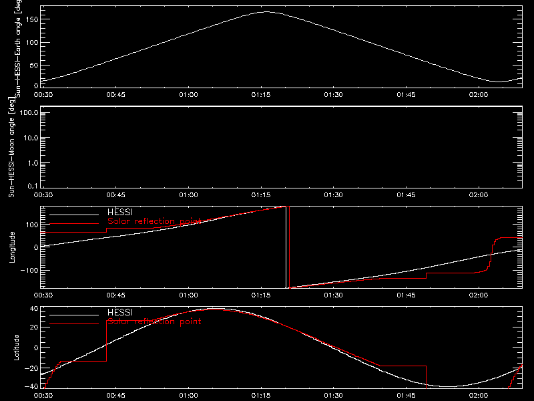Click the 00:45 time label under Moon angle plot
Viewport: 534px width, 401px height.
click(115, 195)
